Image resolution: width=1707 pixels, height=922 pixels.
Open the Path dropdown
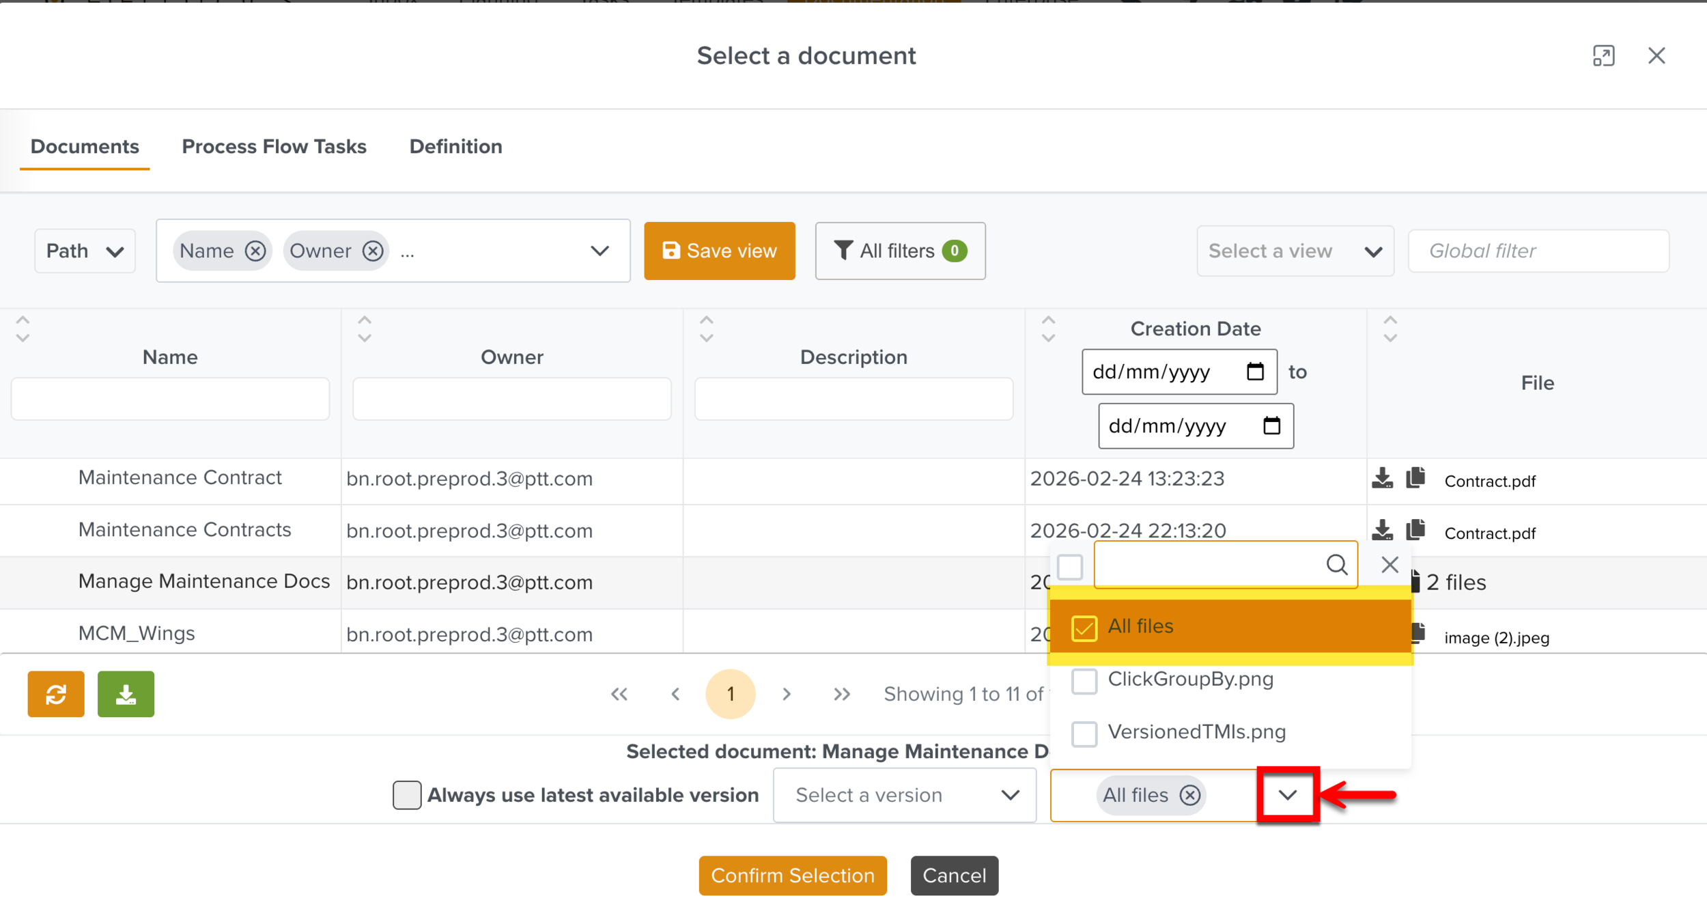point(85,251)
